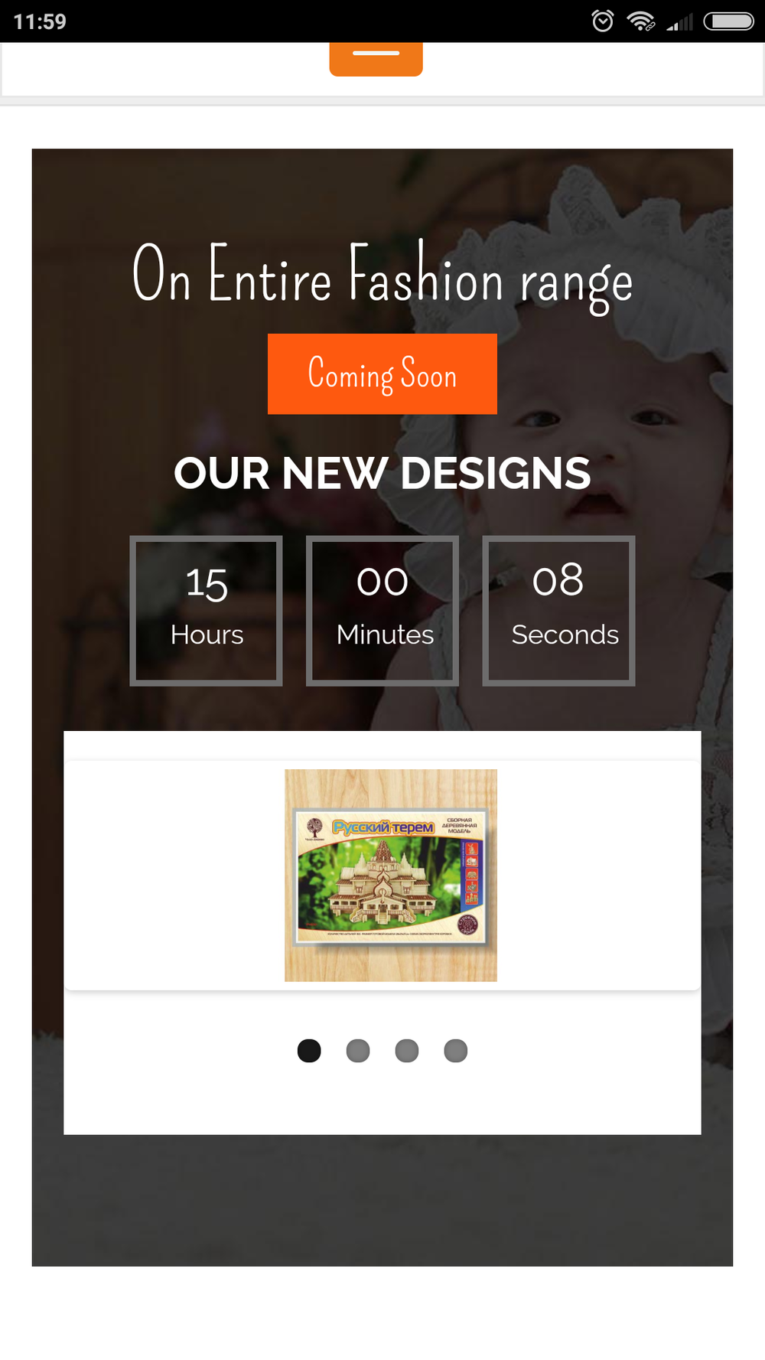The height and width of the screenshot is (1360, 765).
Task: Click the On Entire Fashion range title
Action: (x=382, y=276)
